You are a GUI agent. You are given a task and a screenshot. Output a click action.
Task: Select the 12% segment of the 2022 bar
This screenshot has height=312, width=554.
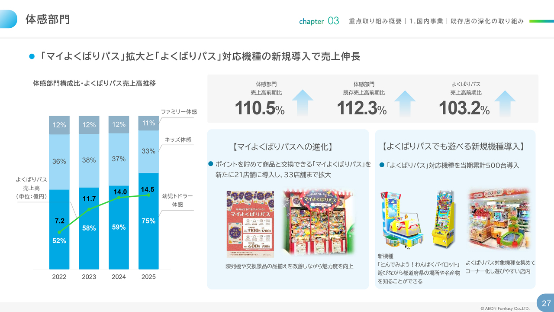pyautogui.click(x=59, y=125)
